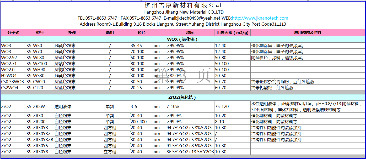
Task: Click the 75-120 surface area cell
Action: tap(232, 107)
